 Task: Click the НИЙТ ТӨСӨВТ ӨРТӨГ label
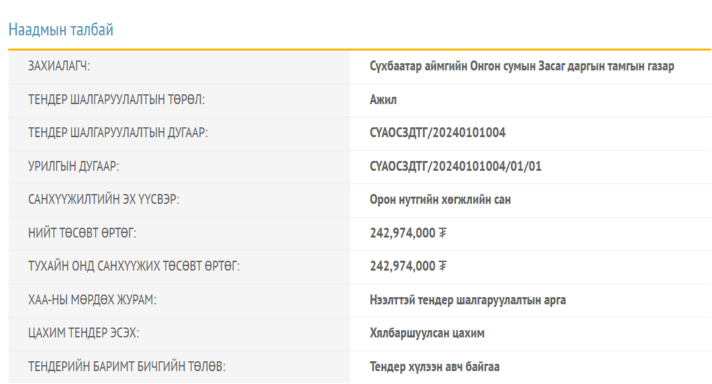click(82, 233)
